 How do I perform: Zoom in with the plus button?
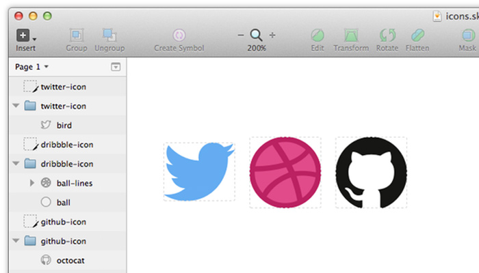pyautogui.click(x=272, y=35)
